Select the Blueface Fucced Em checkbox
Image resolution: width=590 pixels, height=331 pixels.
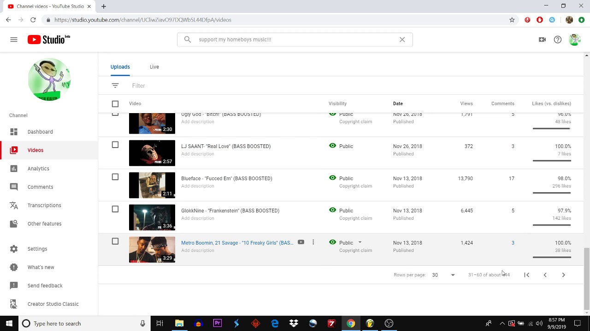pos(115,177)
